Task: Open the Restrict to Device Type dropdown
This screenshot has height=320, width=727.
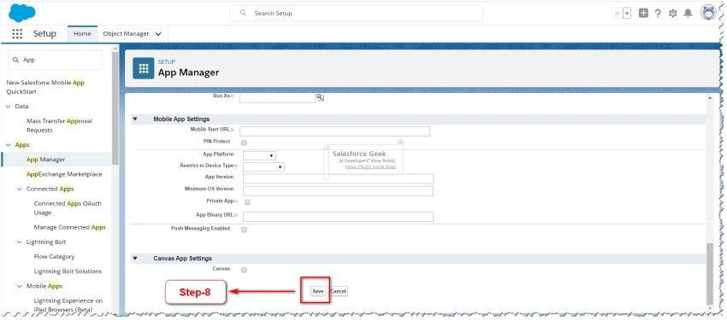Action: (263, 166)
